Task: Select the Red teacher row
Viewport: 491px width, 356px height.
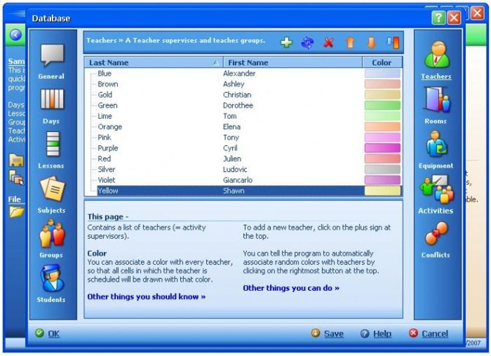Action: 243,158
